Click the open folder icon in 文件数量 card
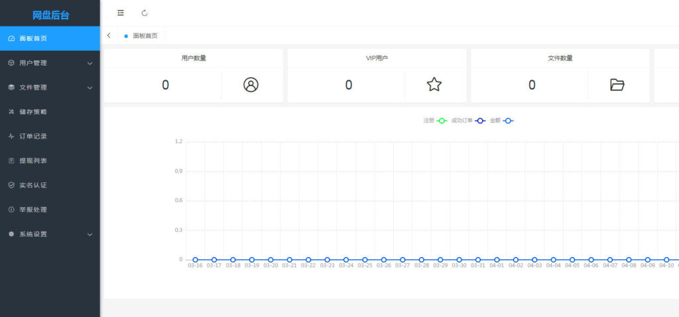 [x=617, y=84]
